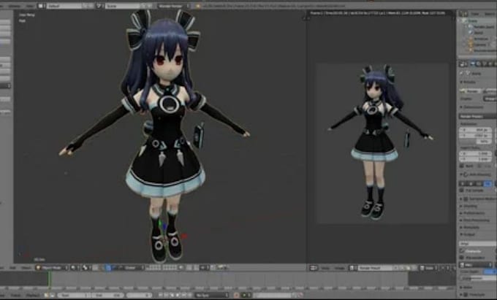Open the Image menu of the image editor
497x300 pixels.
click(339, 268)
